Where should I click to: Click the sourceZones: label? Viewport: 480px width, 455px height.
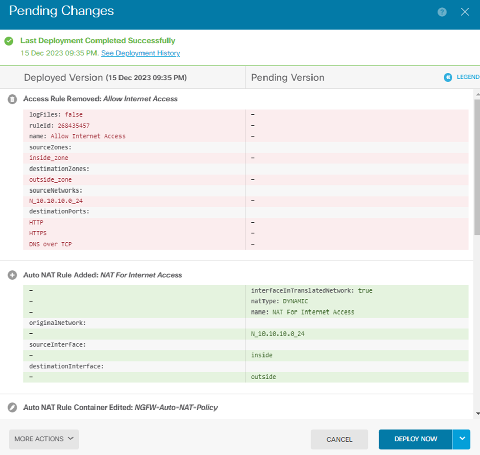(51, 147)
